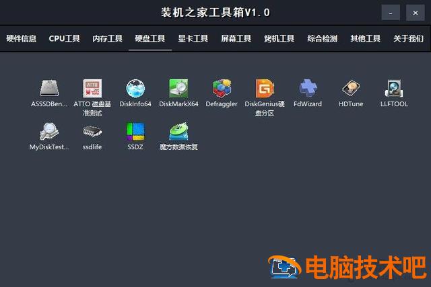This screenshot has height=287, width=431.
Task: Open the DiskInfo64 tool
Action: tap(135, 88)
